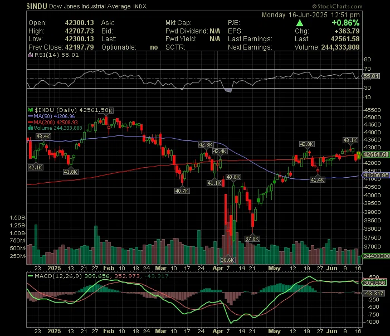Click the High value 42707.73
Viewport: 390px width, 336px height.
(x=79, y=31)
